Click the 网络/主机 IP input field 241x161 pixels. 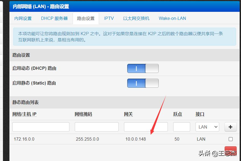click(41, 127)
